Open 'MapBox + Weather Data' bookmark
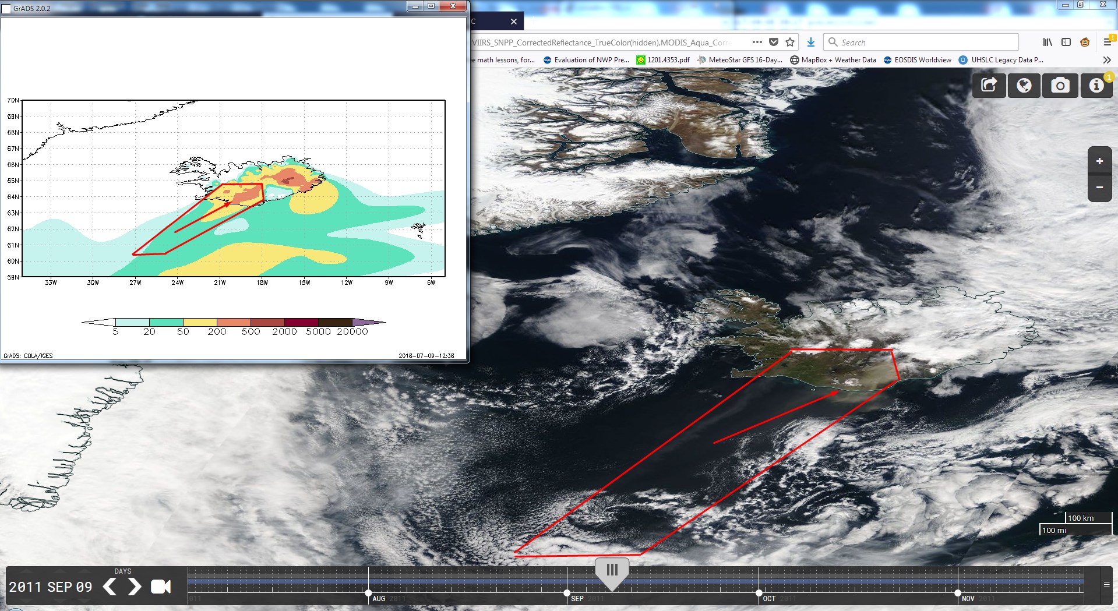 (833, 60)
